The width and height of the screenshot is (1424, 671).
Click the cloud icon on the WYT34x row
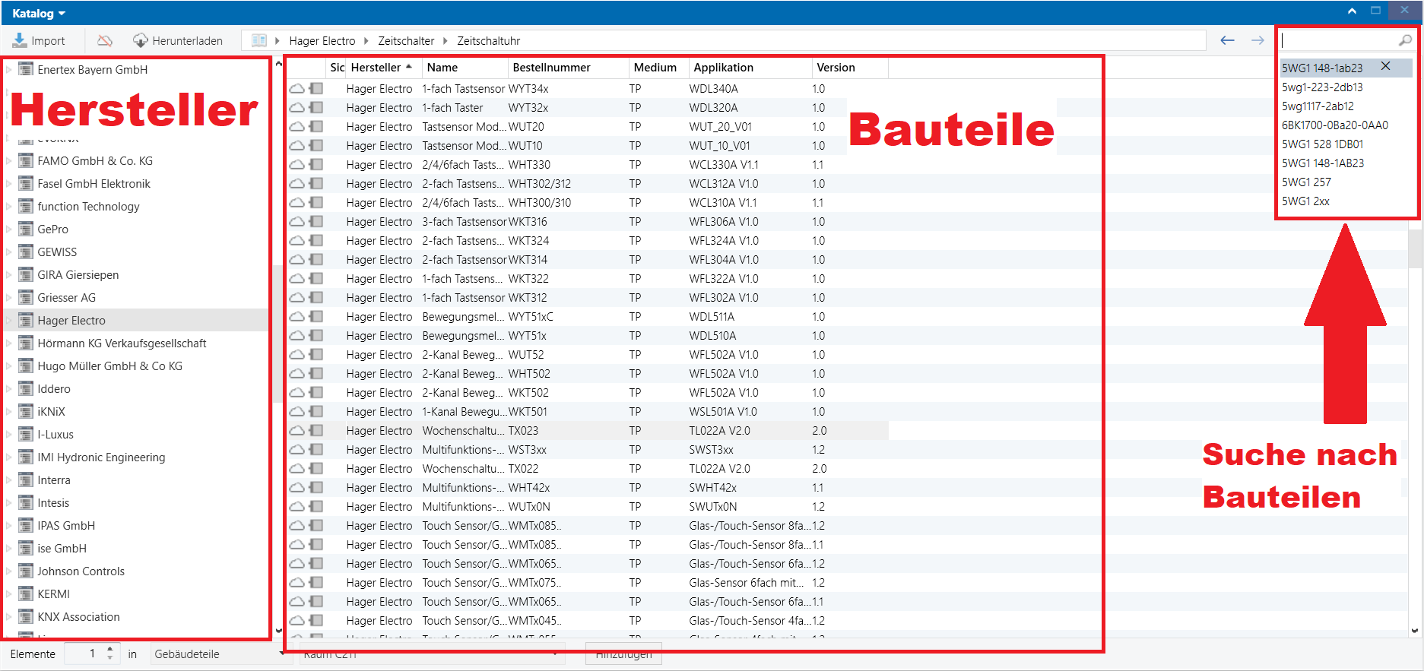tap(297, 89)
